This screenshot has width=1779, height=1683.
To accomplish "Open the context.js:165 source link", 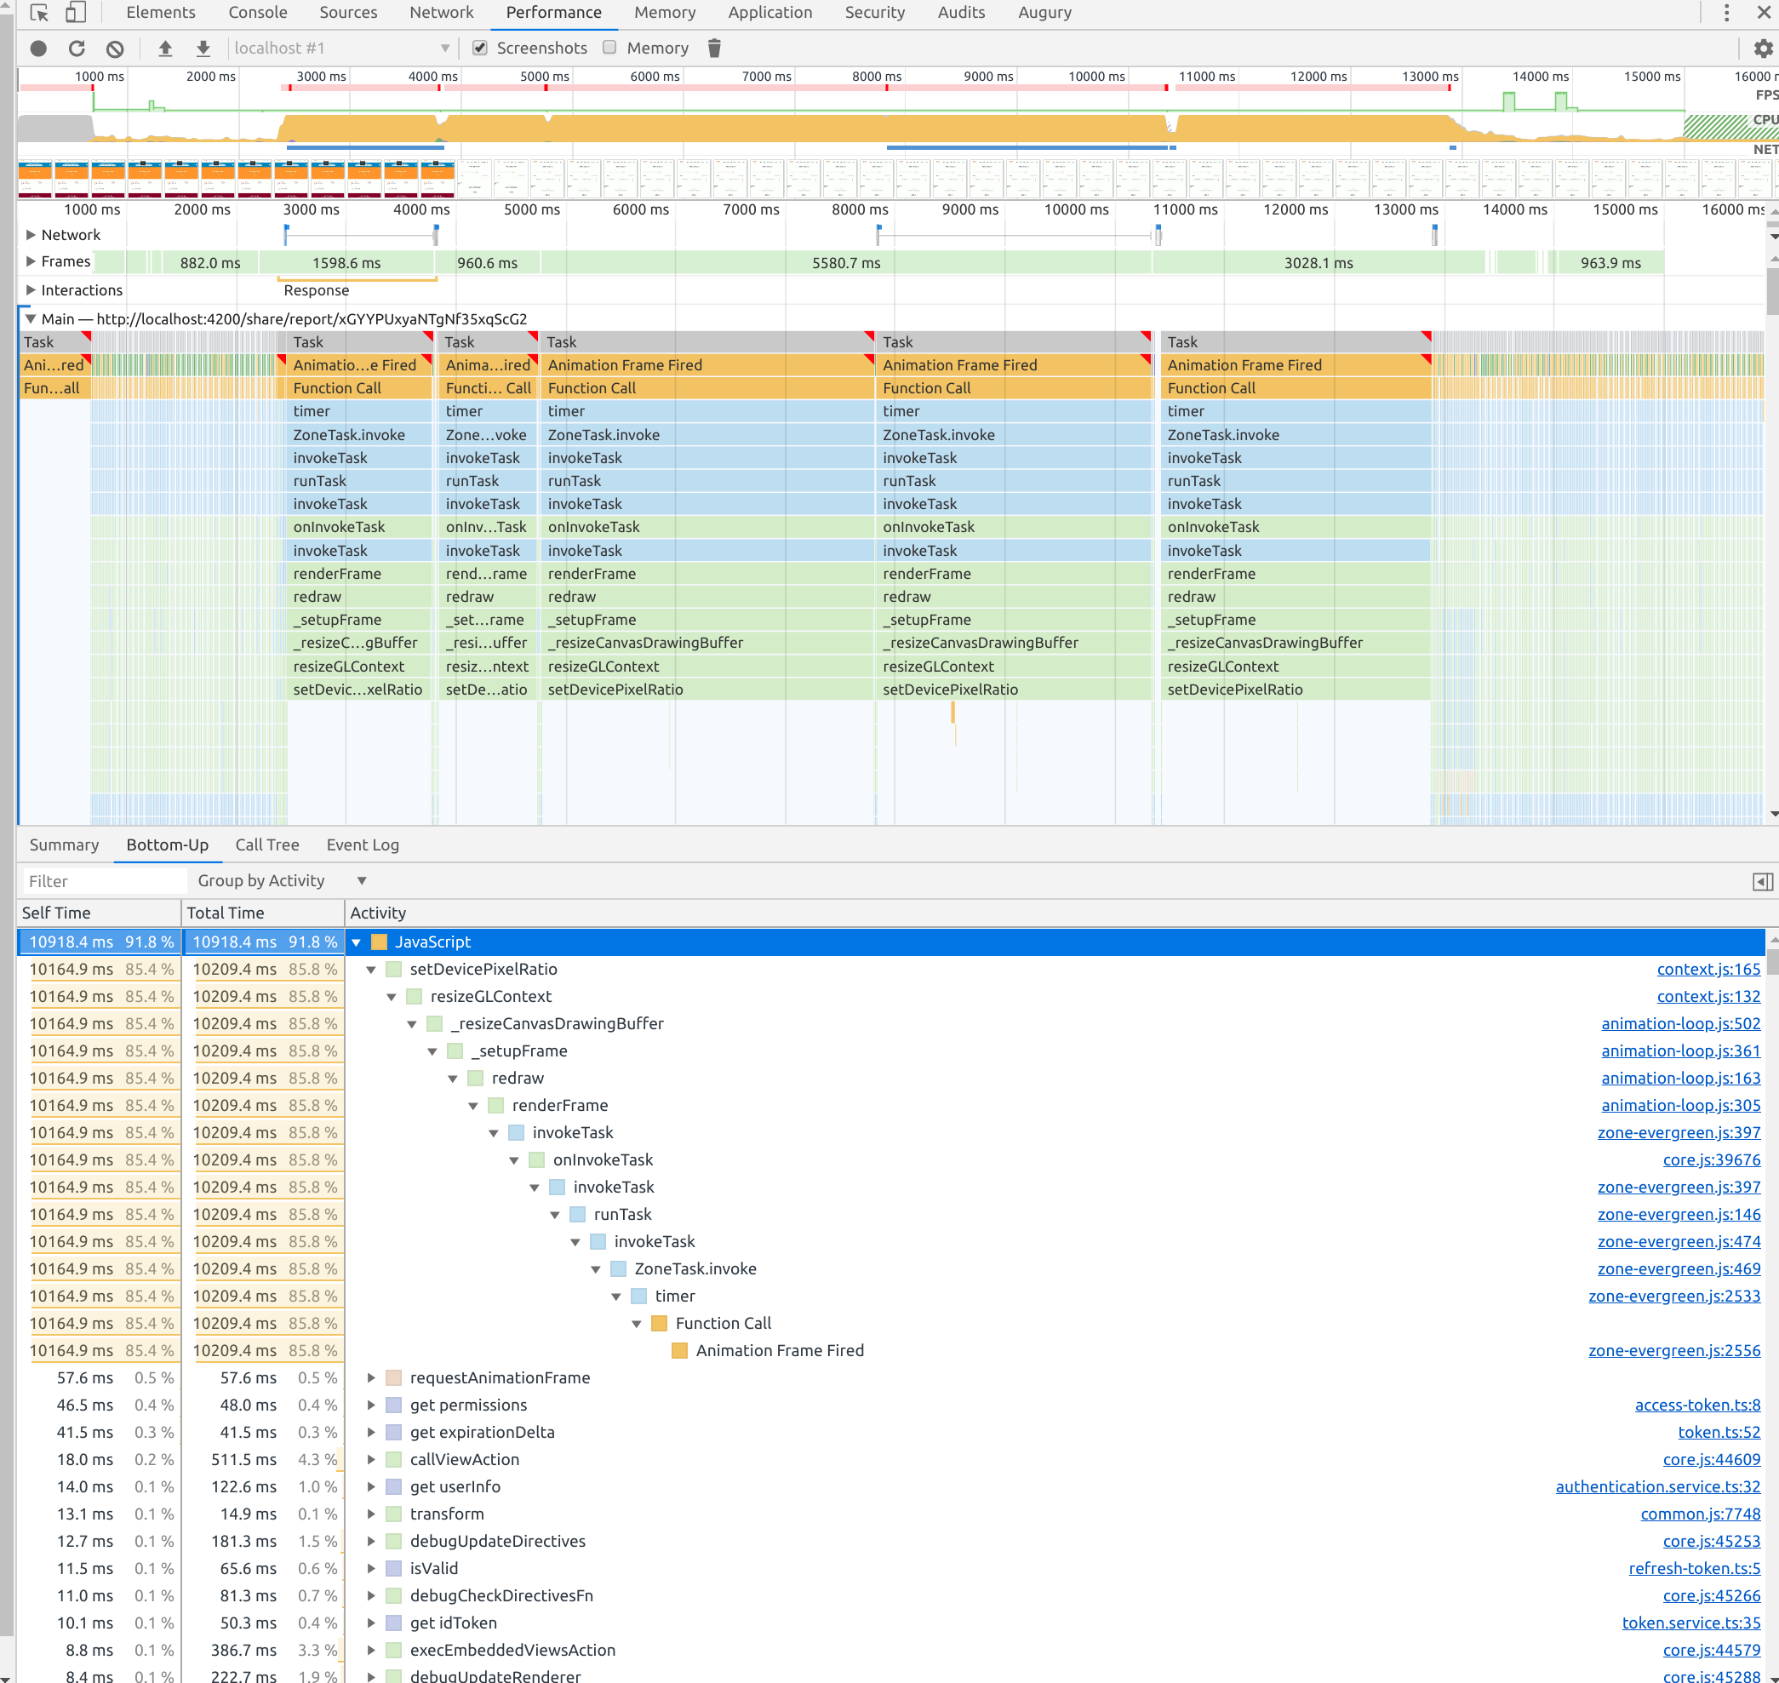I will point(1708,970).
